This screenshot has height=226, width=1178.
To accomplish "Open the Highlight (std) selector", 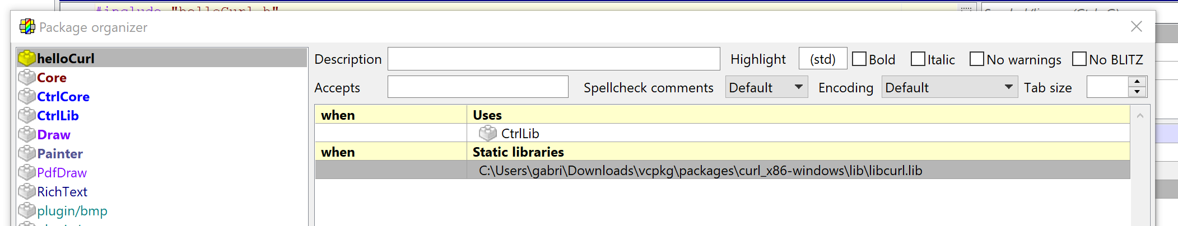I will tap(822, 59).
